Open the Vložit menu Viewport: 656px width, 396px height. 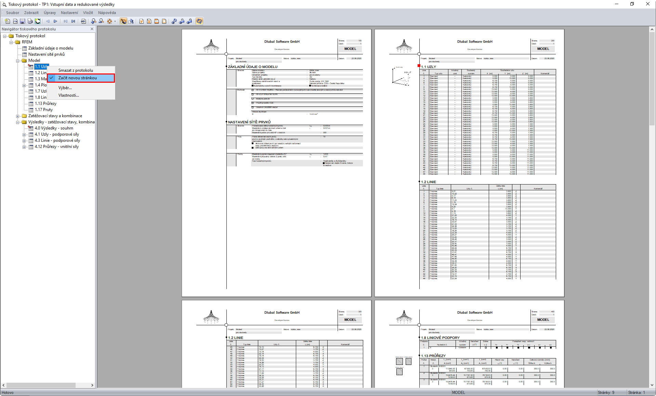(88, 13)
